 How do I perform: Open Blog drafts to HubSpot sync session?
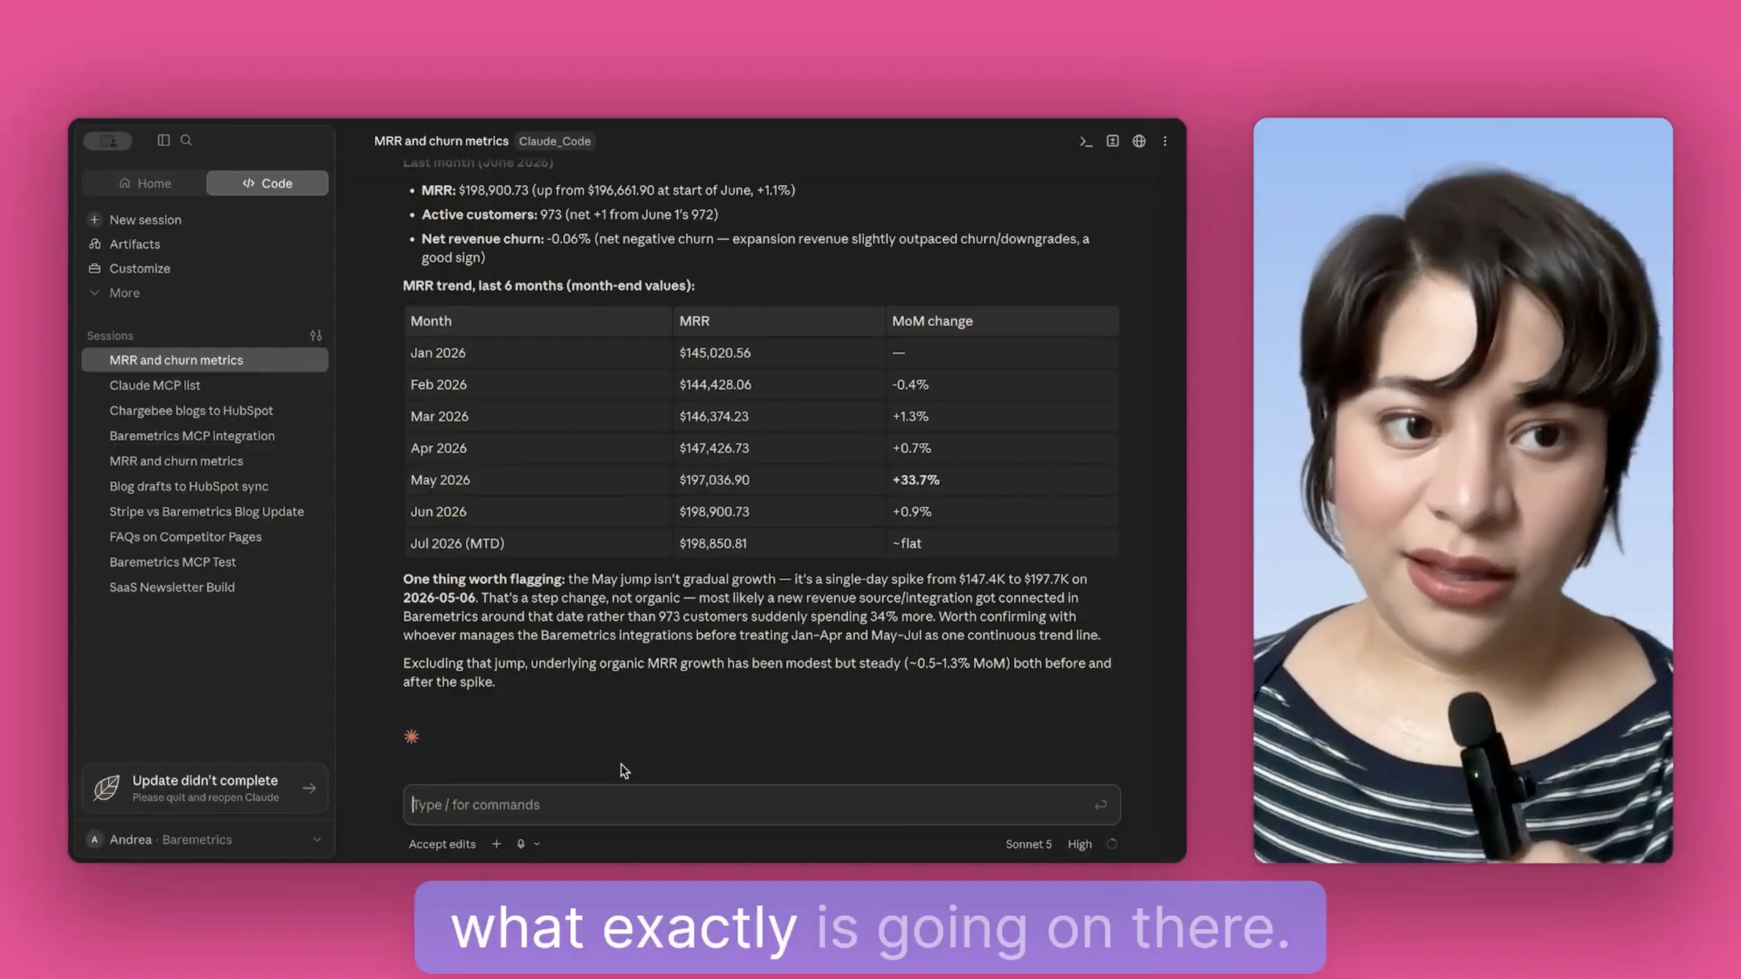[x=205, y=486]
